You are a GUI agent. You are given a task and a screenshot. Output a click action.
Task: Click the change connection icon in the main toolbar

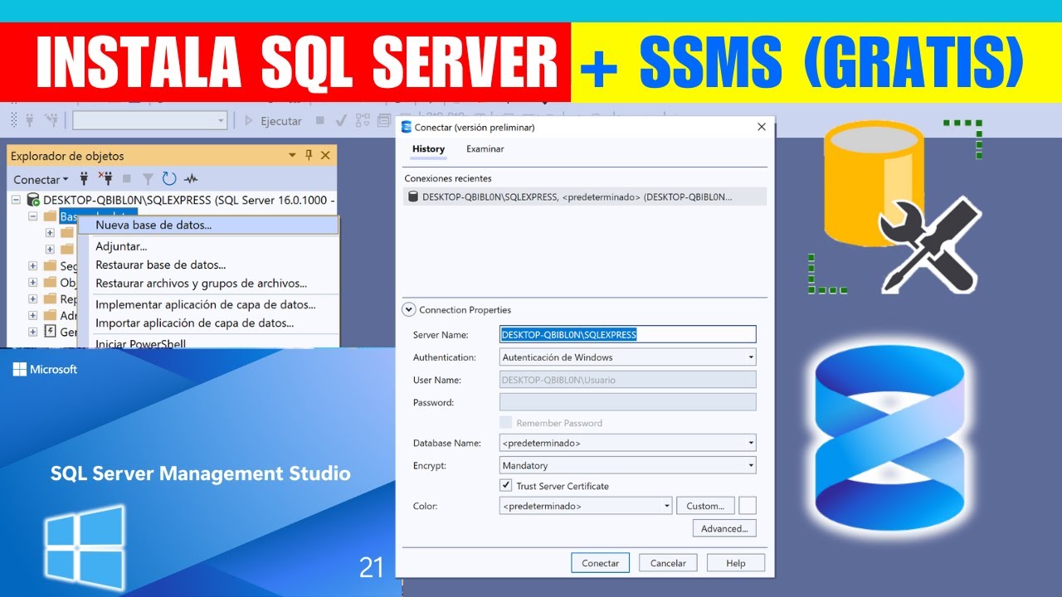click(x=51, y=120)
